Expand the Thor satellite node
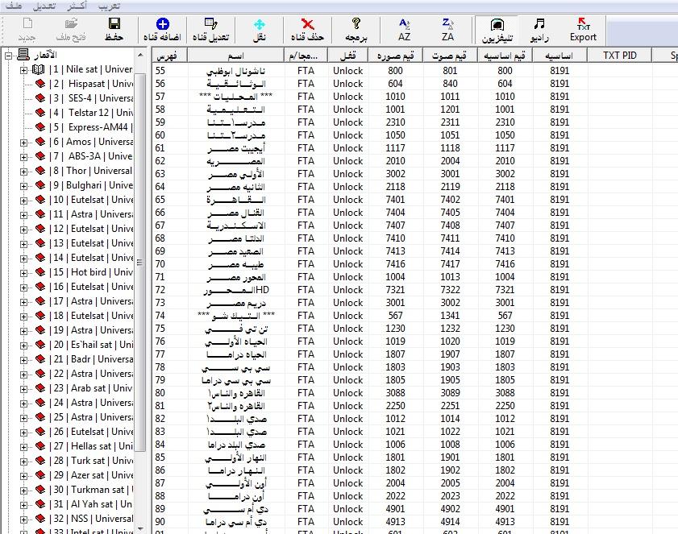Image resolution: width=678 pixels, height=534 pixels. [23, 172]
